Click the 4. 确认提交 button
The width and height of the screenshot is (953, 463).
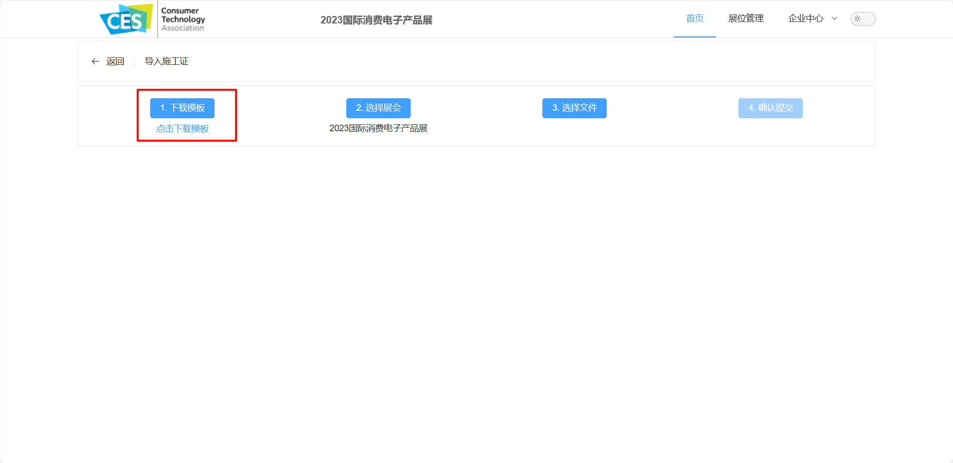(x=770, y=108)
